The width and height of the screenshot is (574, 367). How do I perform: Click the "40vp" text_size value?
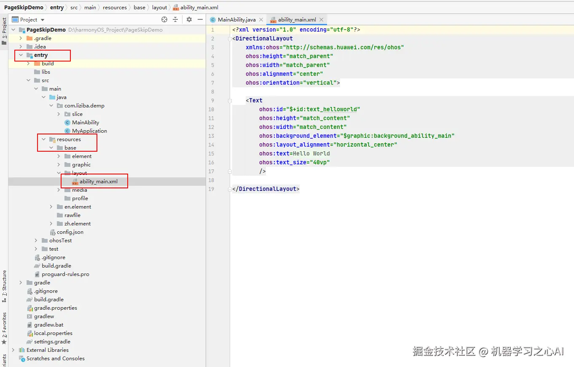point(320,163)
